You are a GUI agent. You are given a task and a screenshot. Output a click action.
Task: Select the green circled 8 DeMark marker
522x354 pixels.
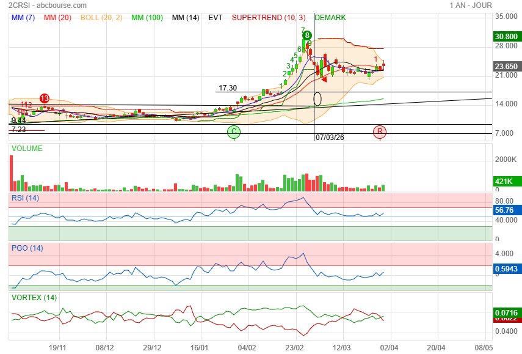coord(308,35)
